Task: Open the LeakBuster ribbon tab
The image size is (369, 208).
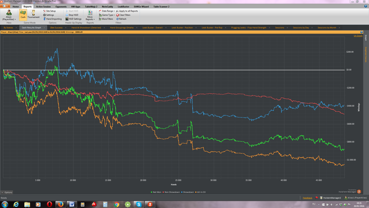Action: click(123, 6)
